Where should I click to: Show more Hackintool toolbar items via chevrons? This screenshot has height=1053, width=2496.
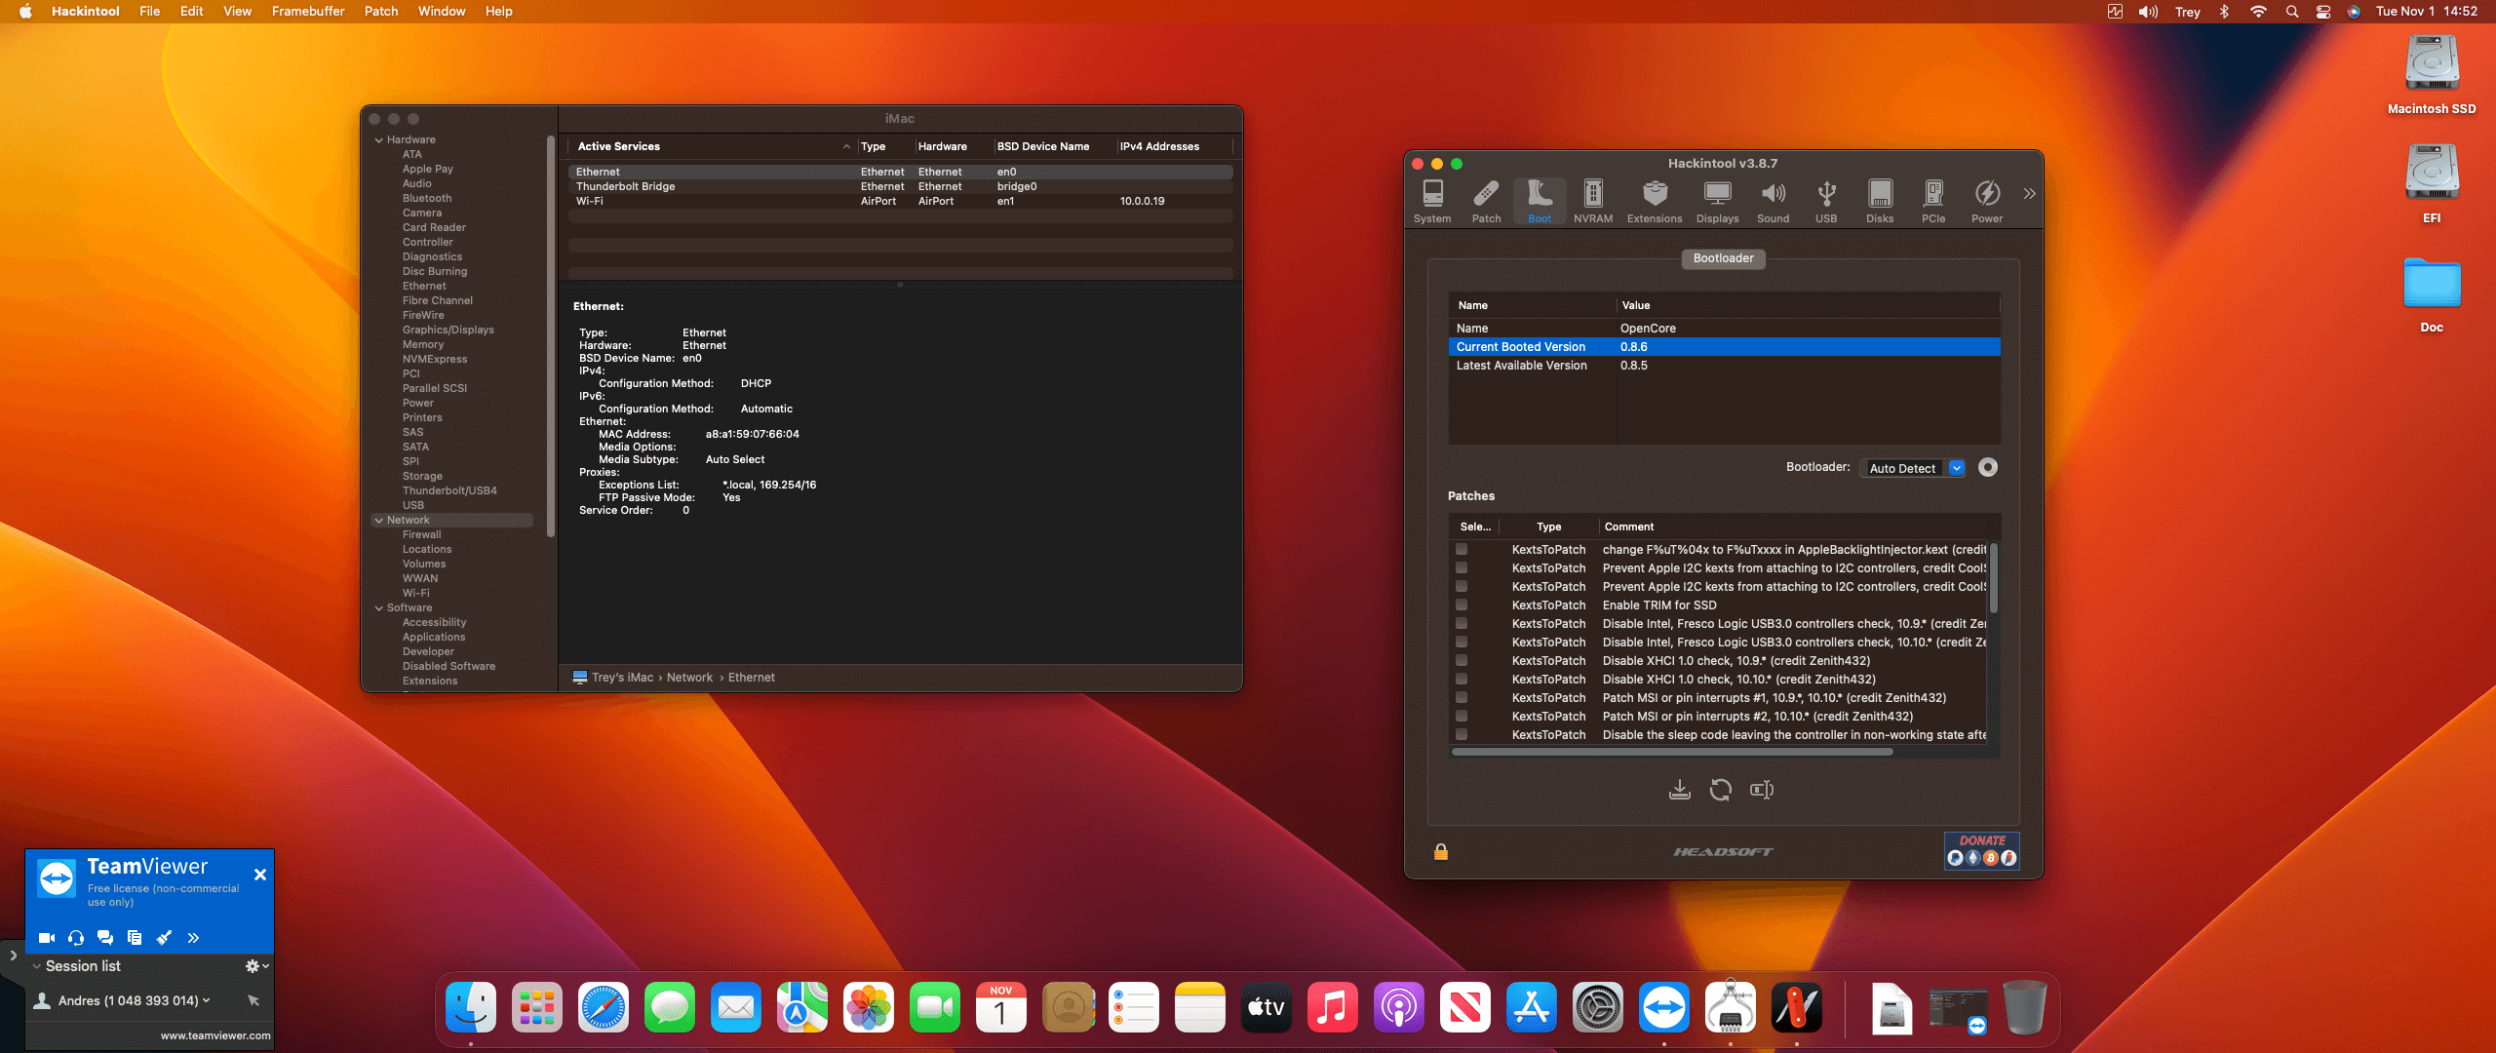(2029, 194)
